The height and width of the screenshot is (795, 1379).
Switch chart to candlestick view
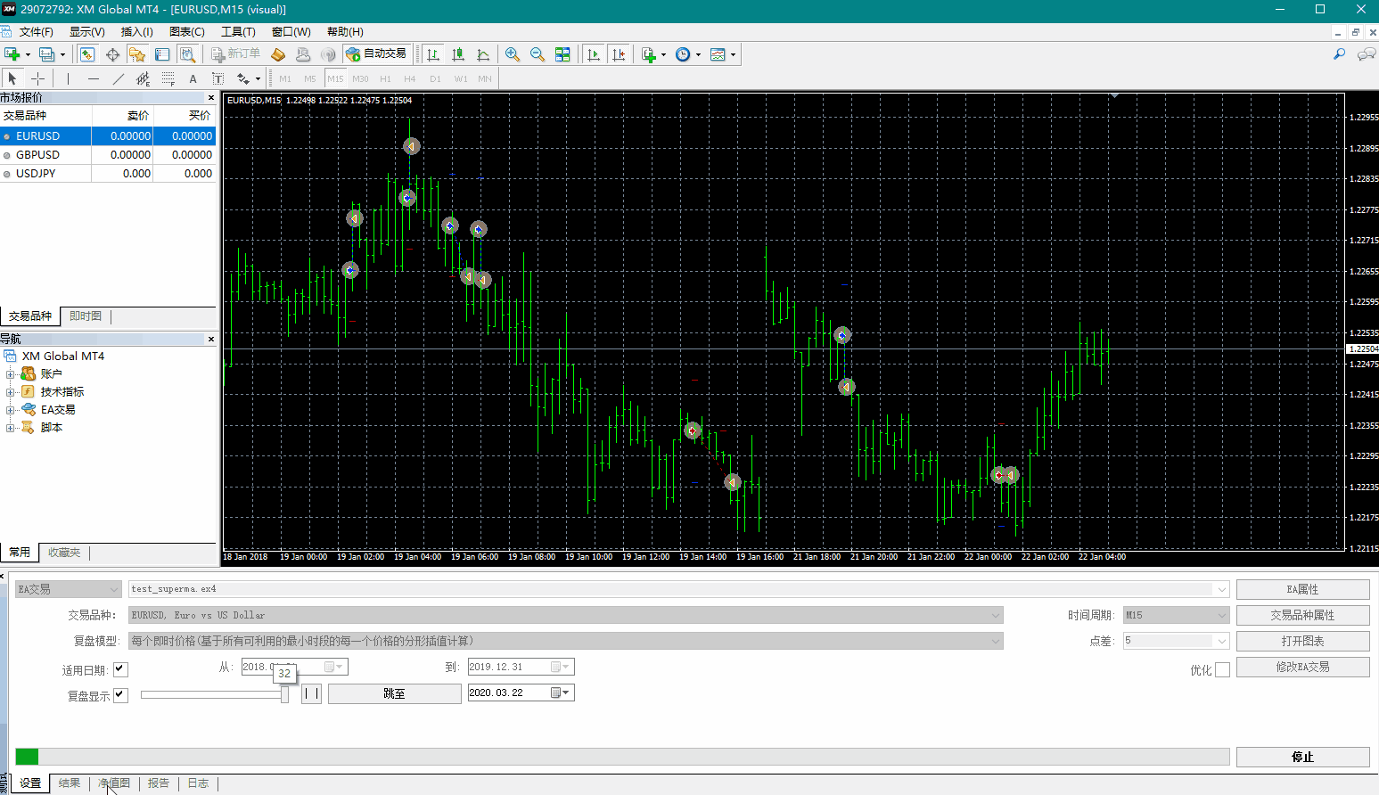pos(458,54)
